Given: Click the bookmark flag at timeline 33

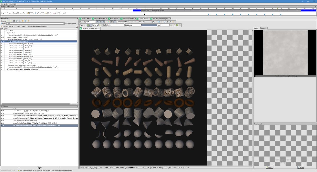Looking at the screenshot, I should 278,8.
